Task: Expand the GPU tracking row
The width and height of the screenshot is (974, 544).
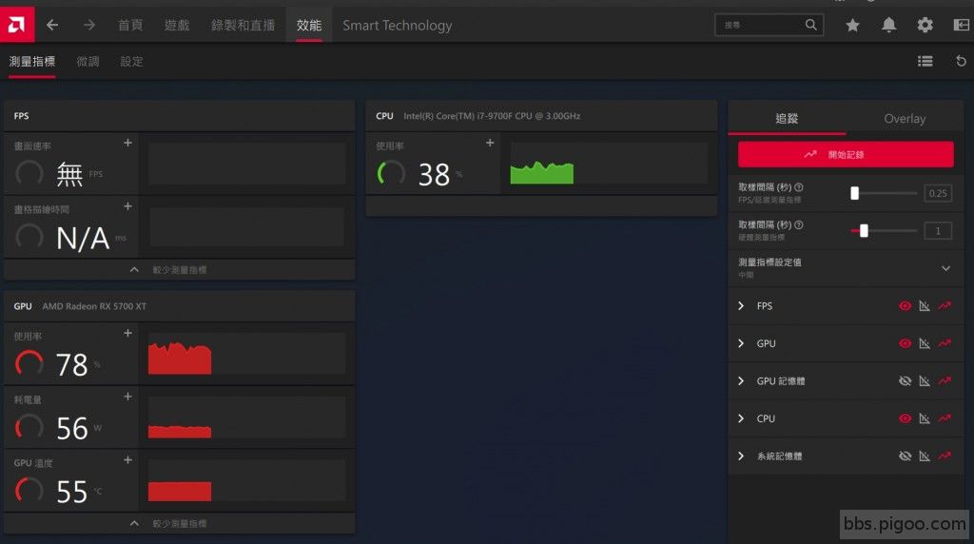Action: tap(741, 343)
